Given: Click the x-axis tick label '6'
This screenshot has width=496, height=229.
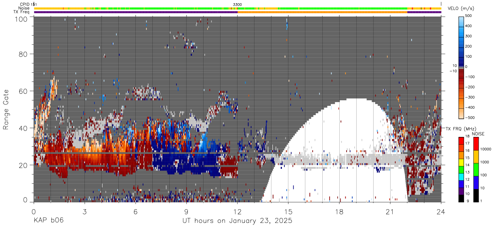Looking at the screenshot, I should pos(135,212).
